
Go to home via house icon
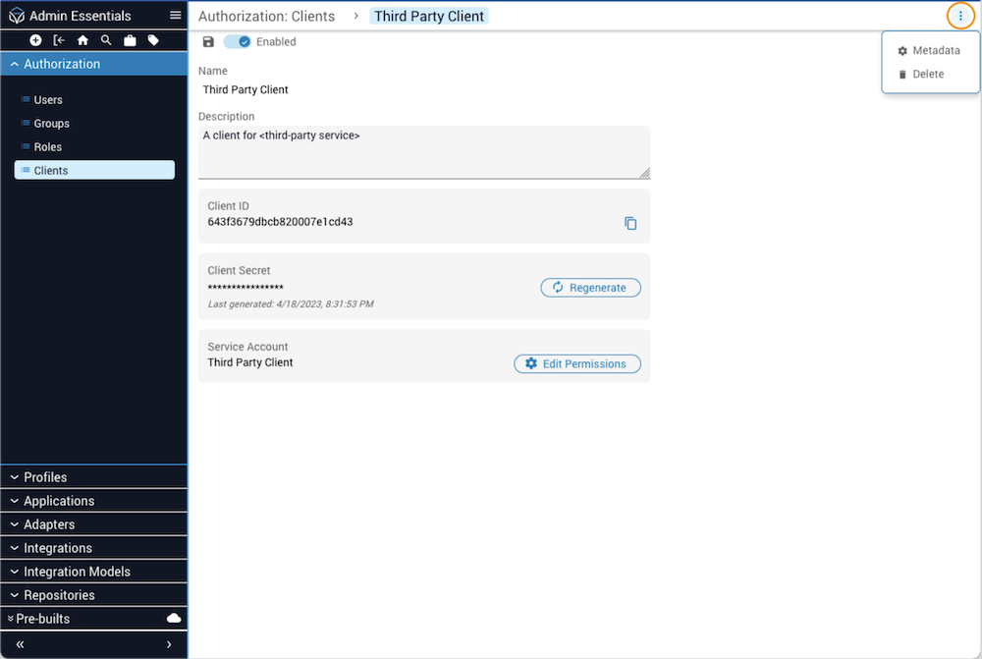(82, 40)
